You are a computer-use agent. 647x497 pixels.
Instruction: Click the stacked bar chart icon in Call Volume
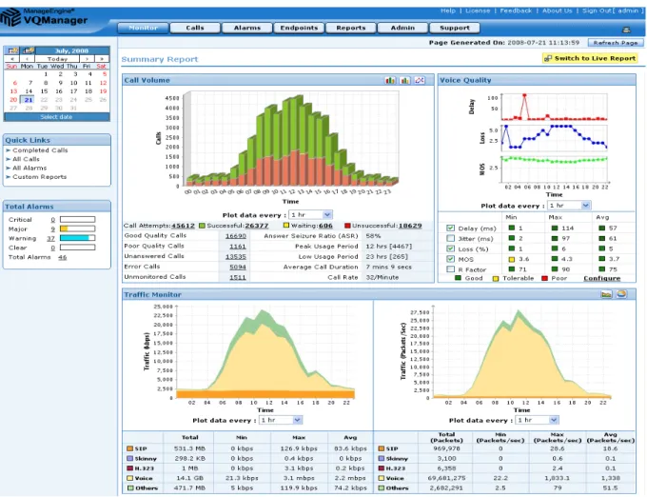pos(390,80)
